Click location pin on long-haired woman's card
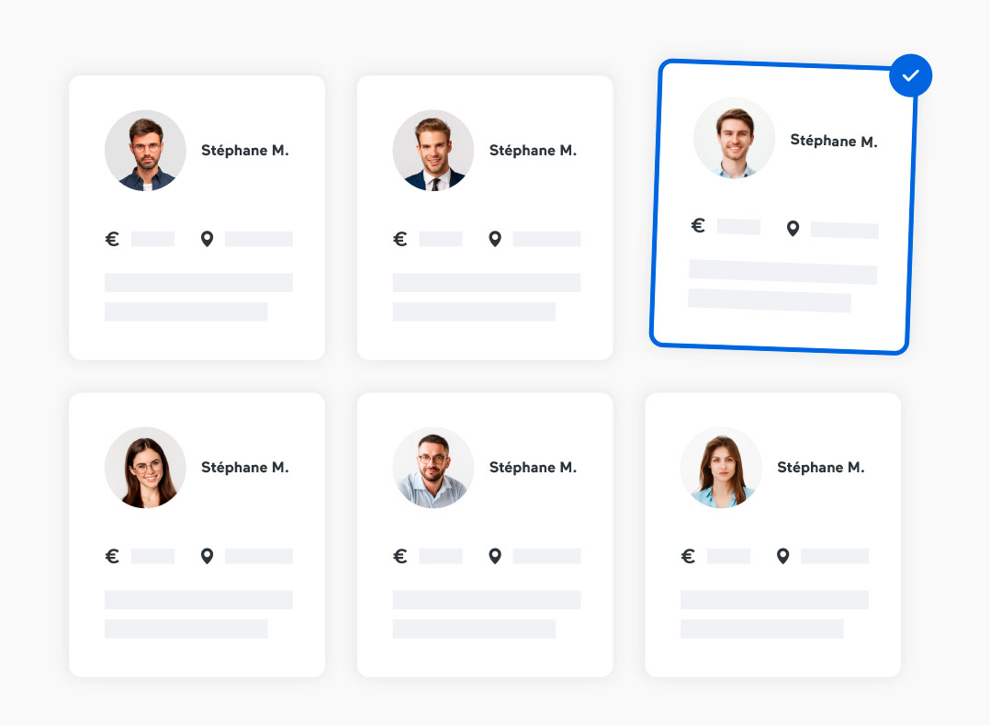This screenshot has width=990, height=725. (x=782, y=556)
